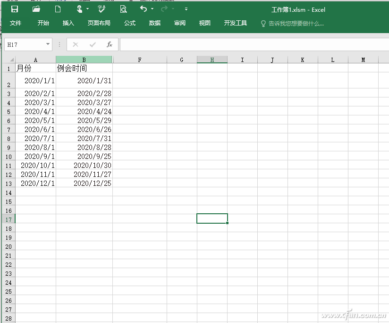Image resolution: width=389 pixels, height=323 pixels.
Task: Open the Print Preview icon
Action: pyautogui.click(x=123, y=9)
